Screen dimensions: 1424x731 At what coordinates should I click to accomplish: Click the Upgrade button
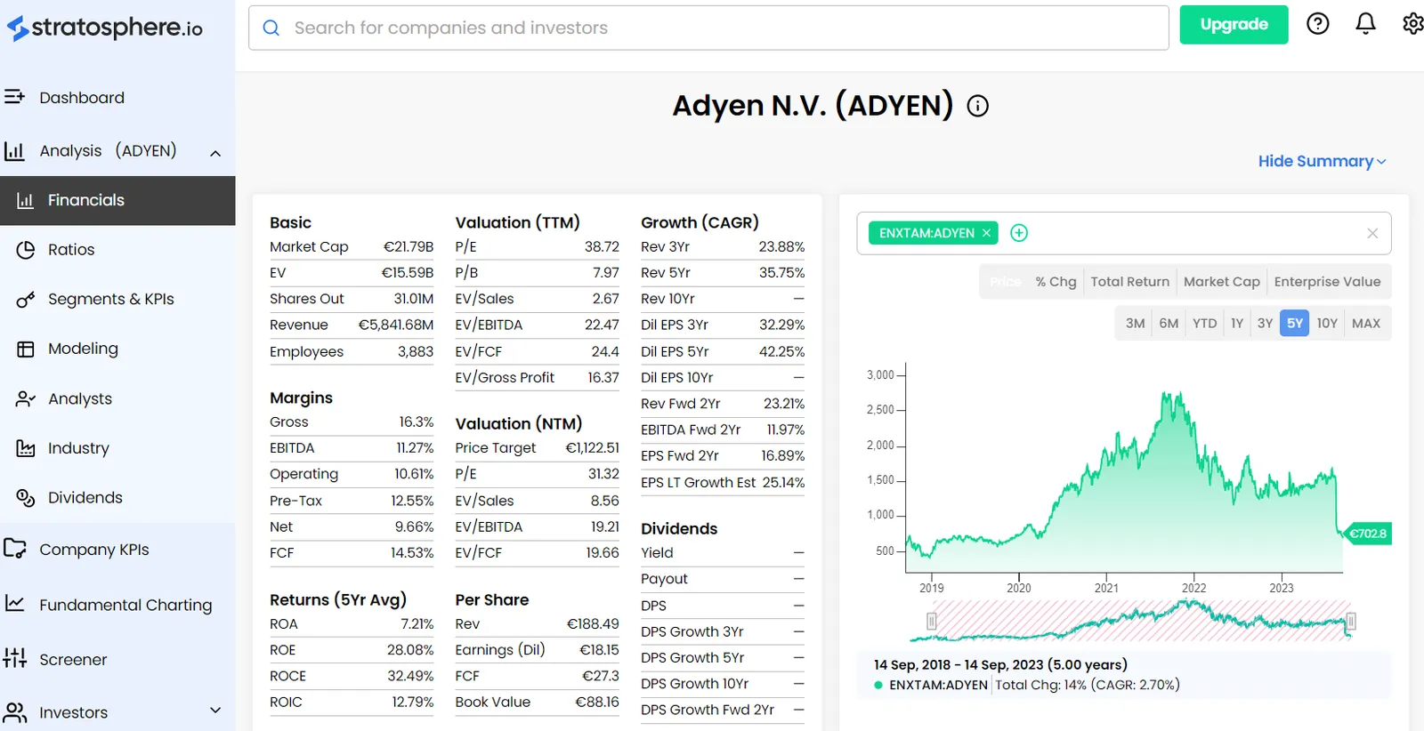[1234, 25]
